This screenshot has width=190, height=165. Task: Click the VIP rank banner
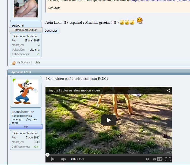pyautogui.click(x=26, y=127)
